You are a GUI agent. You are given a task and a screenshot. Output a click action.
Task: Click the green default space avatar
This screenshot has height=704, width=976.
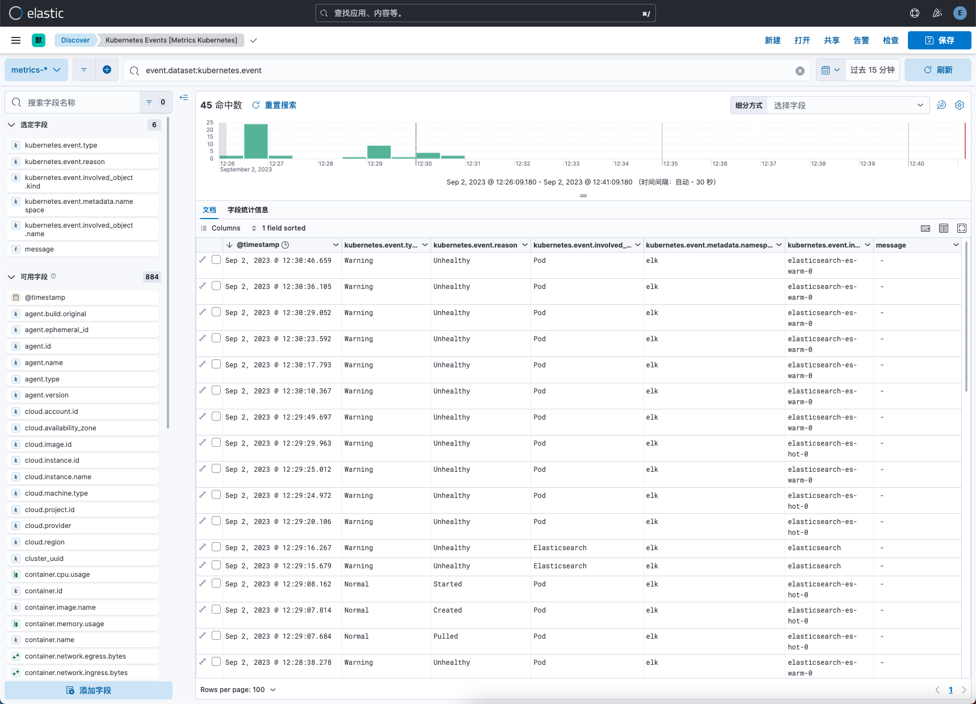point(39,40)
